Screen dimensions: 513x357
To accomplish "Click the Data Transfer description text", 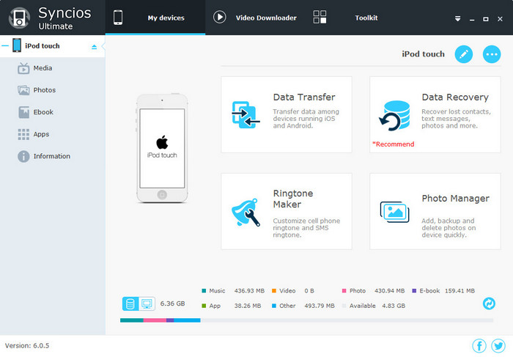I will (x=306, y=119).
